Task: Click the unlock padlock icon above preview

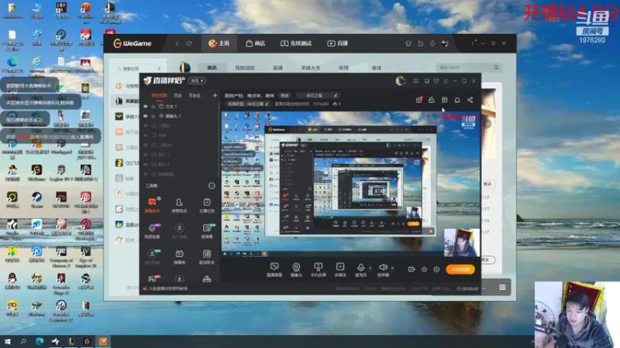Action: (432, 101)
